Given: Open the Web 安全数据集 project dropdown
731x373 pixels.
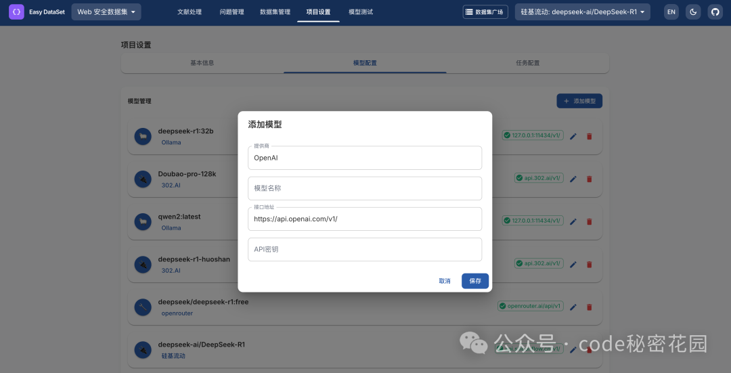Looking at the screenshot, I should click(106, 12).
